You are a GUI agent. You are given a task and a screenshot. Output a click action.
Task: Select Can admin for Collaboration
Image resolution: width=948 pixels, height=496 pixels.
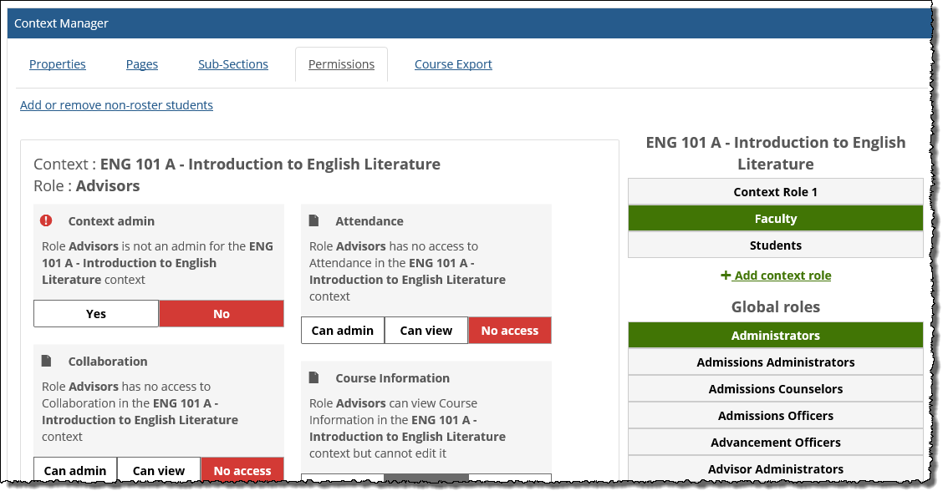[x=74, y=470]
